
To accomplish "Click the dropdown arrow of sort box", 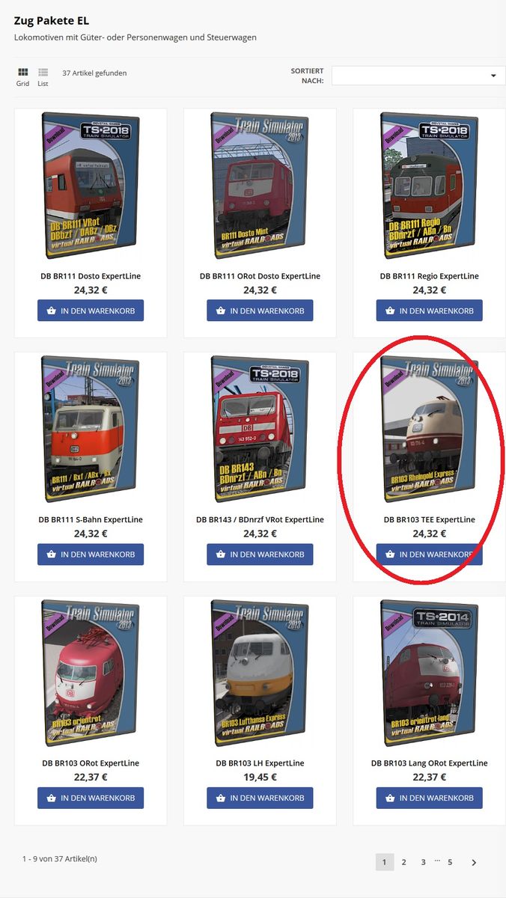I will pos(493,76).
